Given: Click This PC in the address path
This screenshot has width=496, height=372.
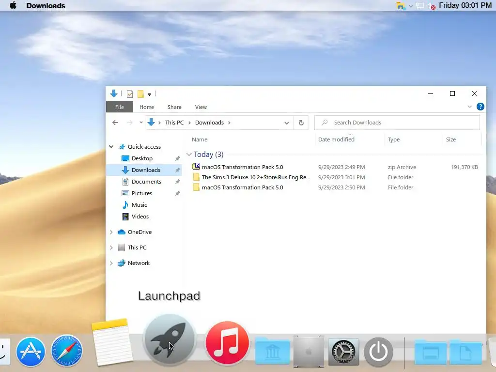Looking at the screenshot, I should click(174, 123).
